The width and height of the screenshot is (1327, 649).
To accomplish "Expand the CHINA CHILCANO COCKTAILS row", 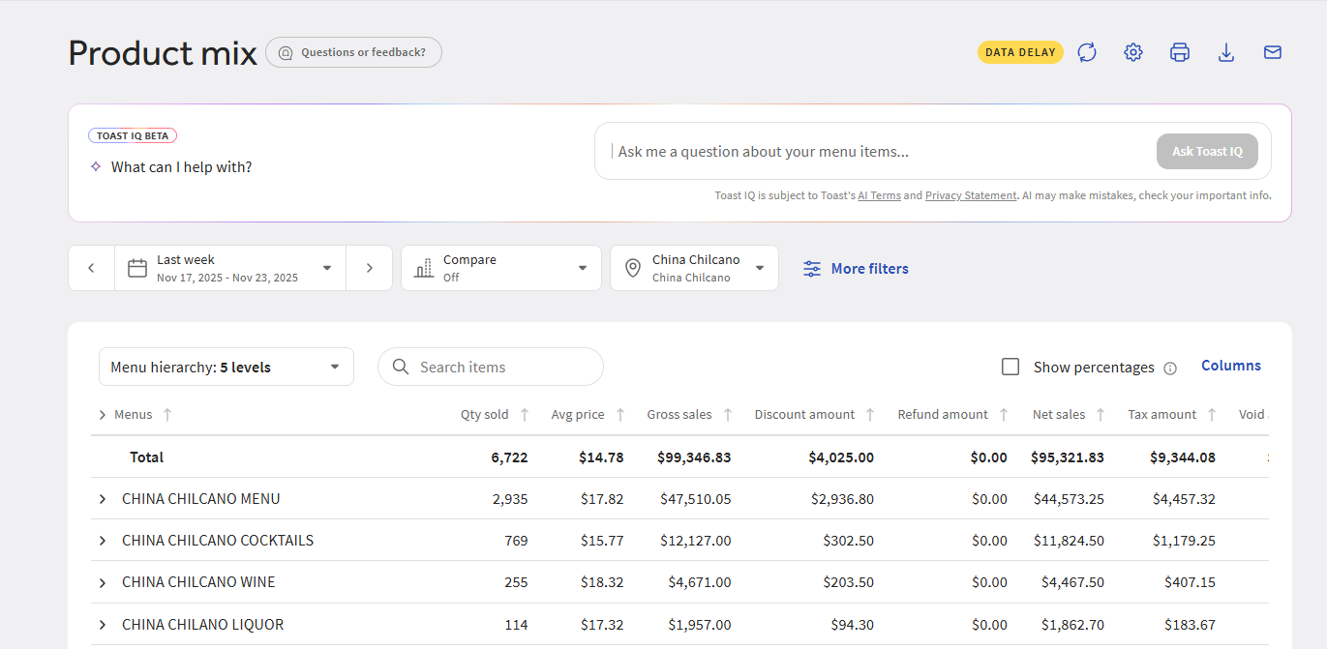I will (x=103, y=541).
